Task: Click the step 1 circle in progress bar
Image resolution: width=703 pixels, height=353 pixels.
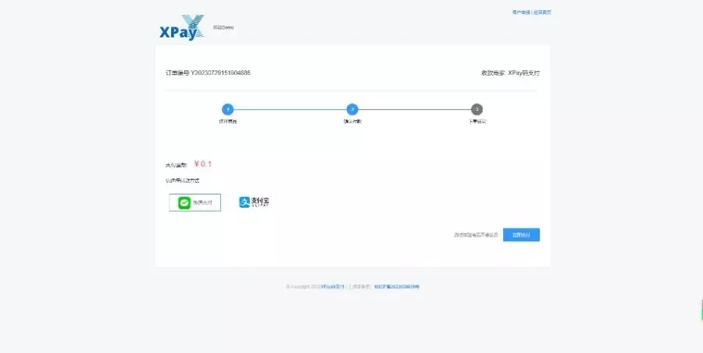Action: pyautogui.click(x=227, y=109)
